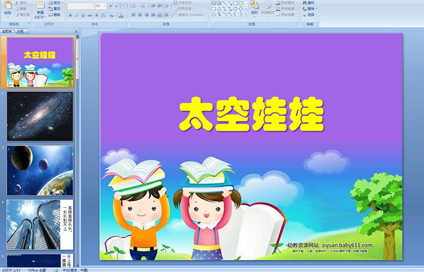Pick the left brace shape
This screenshot has height=272, width=424.
[x=235, y=14]
